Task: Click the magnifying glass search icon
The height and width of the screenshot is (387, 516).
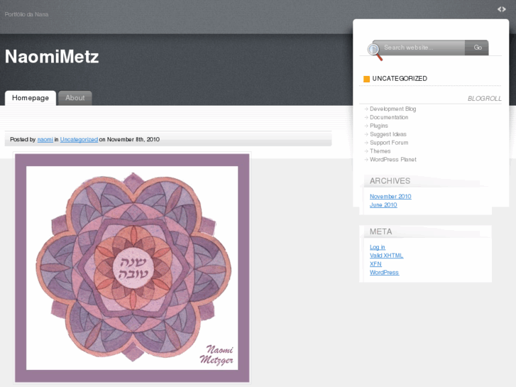Action: 374,51
